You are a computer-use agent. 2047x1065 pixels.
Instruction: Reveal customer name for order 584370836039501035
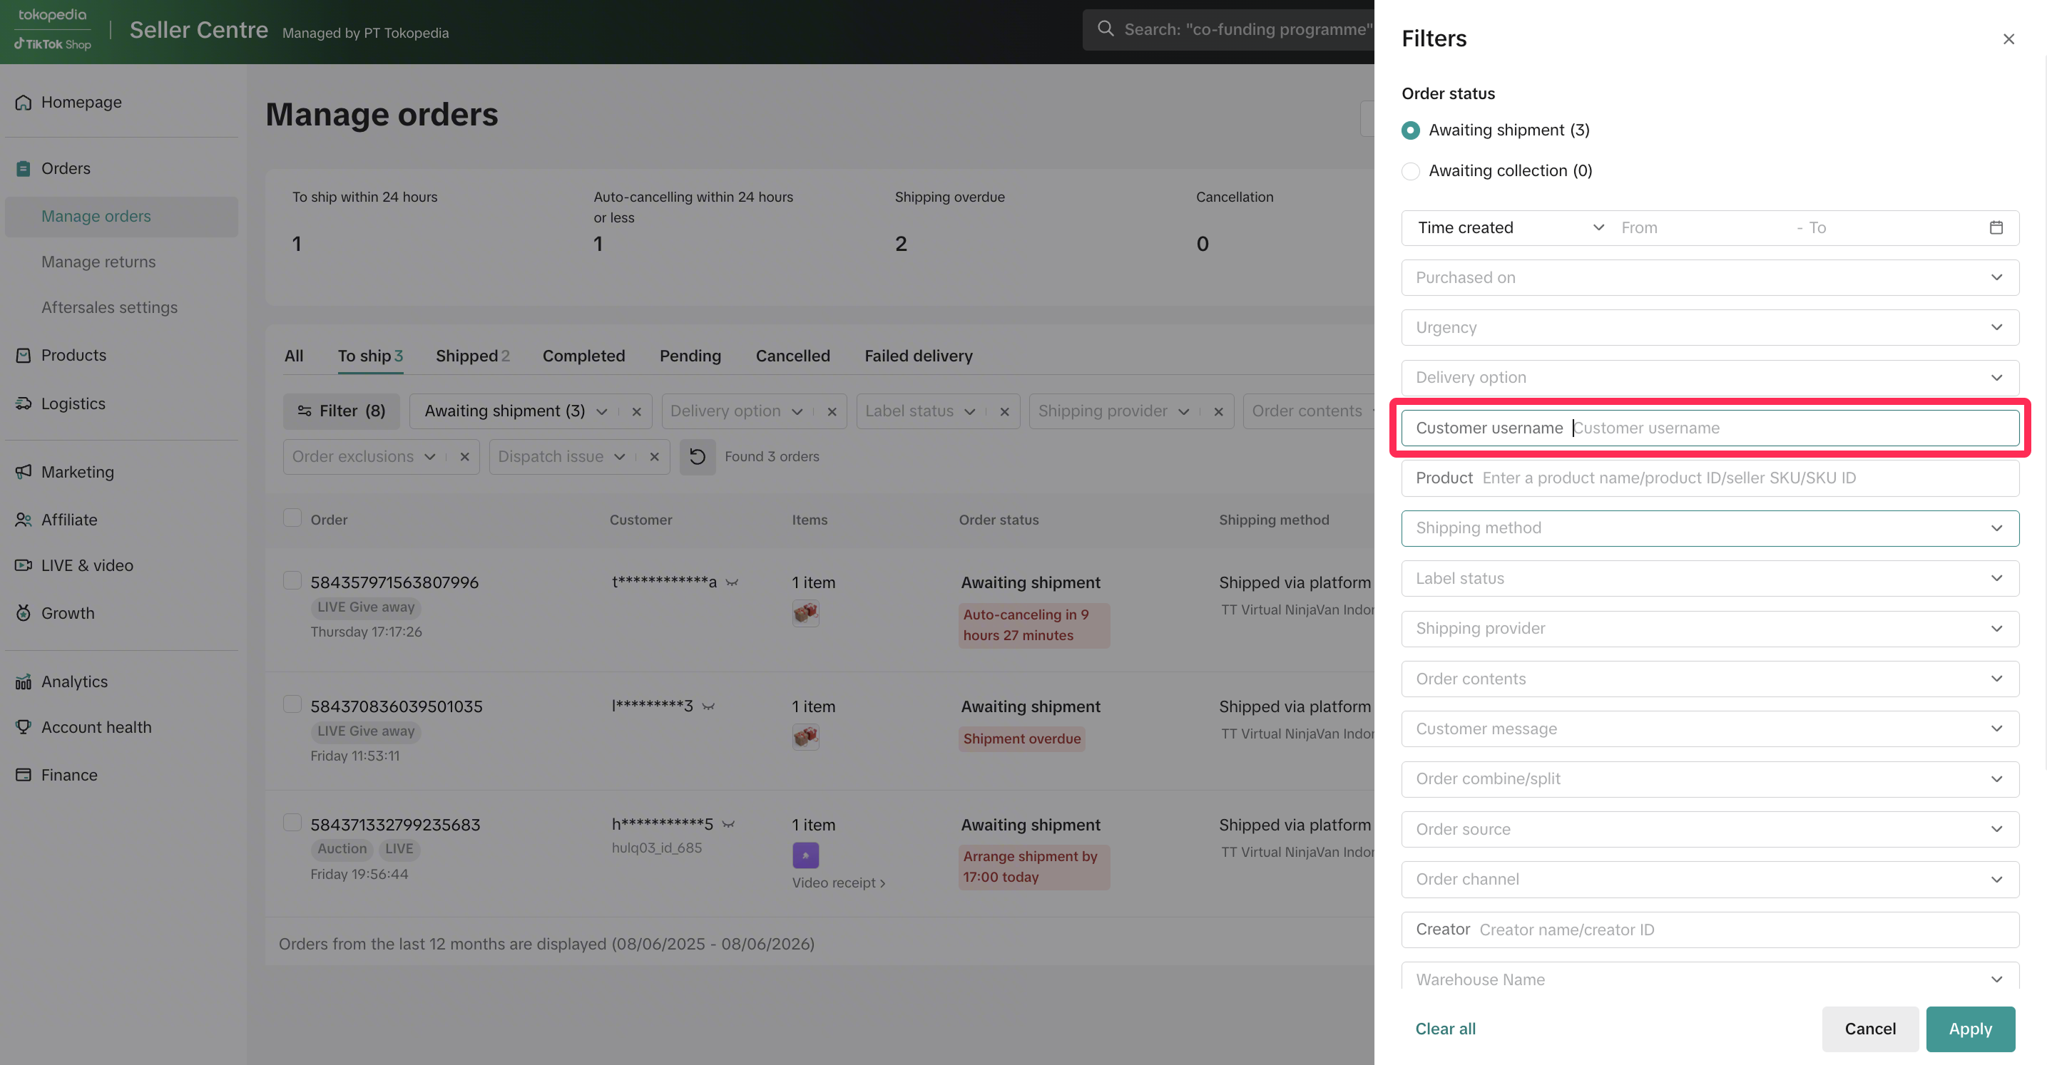708,707
